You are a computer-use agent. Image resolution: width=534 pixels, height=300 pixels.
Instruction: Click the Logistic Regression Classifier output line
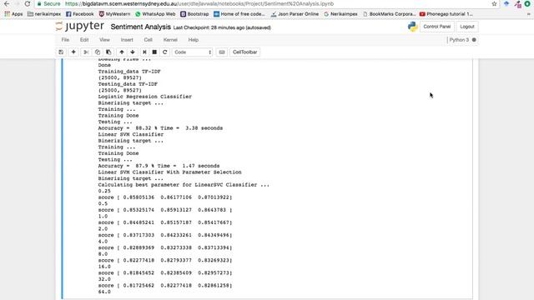point(144,97)
